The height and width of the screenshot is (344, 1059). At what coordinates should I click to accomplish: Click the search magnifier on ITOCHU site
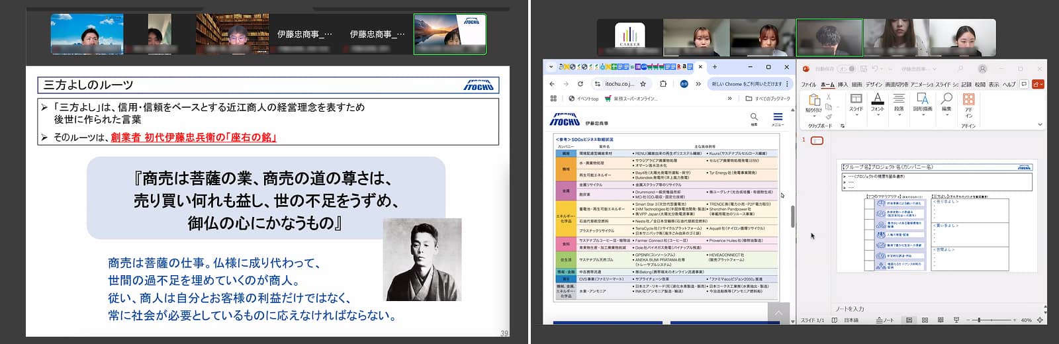coord(754,117)
